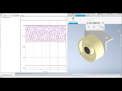Open the Exit panel label below Finish
The height and width of the screenshot is (91, 122).
[73, 23]
